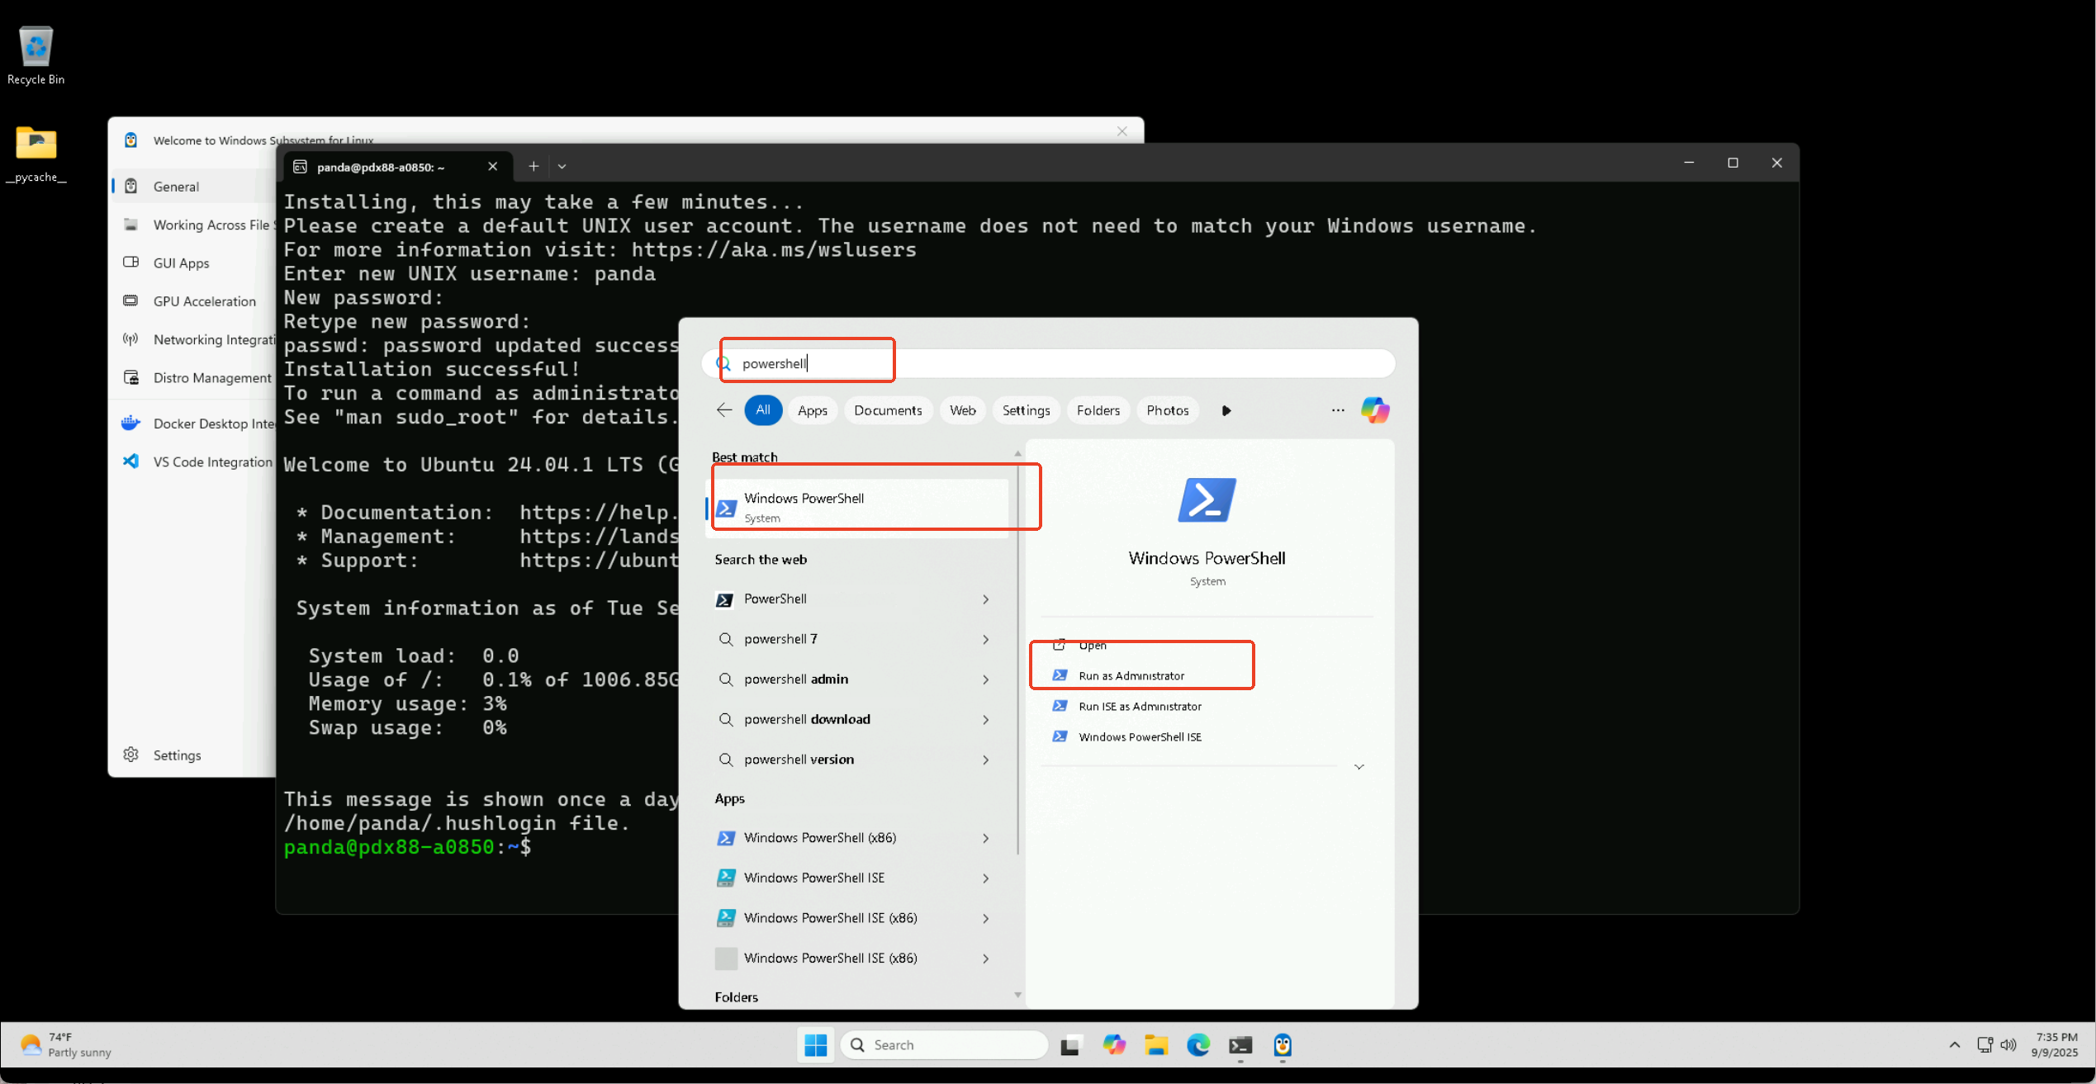The image size is (2096, 1084).
Task: Expand Windows PowerShell (x86) app options
Action: (x=985, y=838)
